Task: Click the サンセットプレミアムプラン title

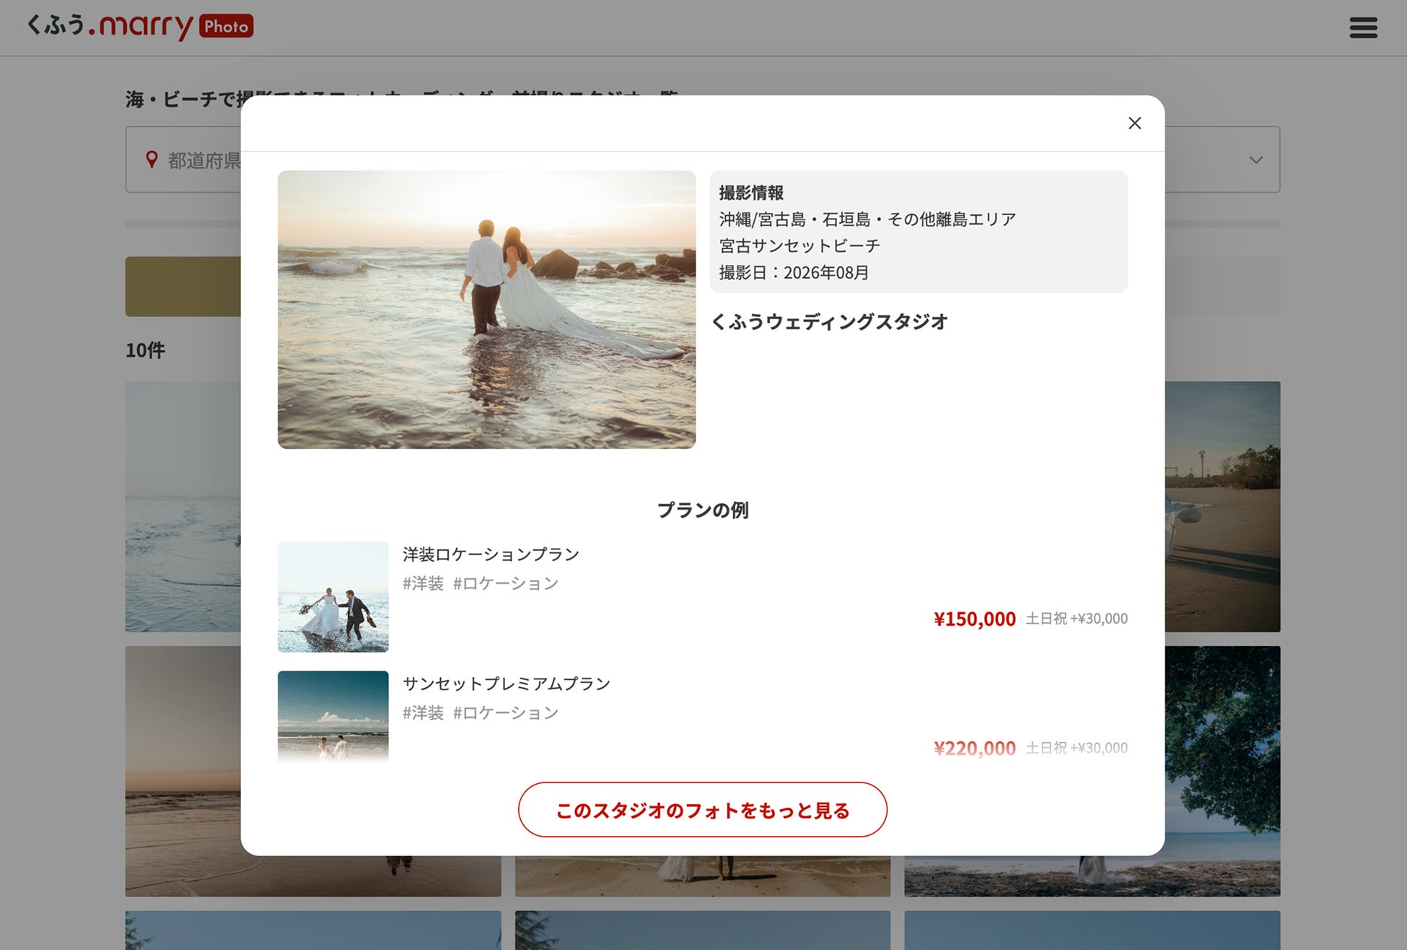Action: tap(507, 684)
